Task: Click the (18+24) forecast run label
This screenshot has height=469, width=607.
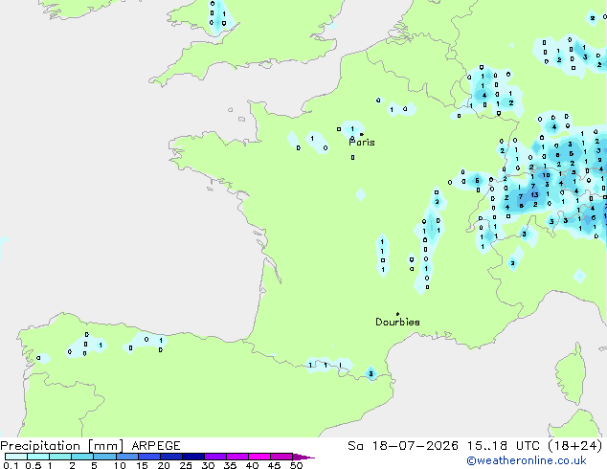Action: click(575, 446)
